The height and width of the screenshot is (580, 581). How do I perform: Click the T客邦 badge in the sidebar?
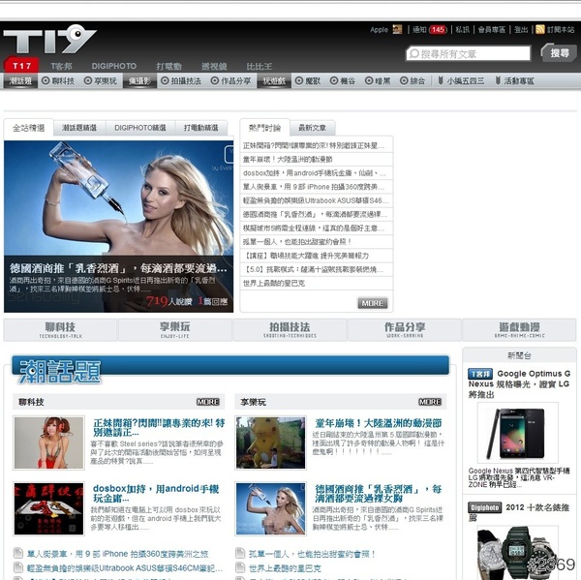[x=480, y=373]
